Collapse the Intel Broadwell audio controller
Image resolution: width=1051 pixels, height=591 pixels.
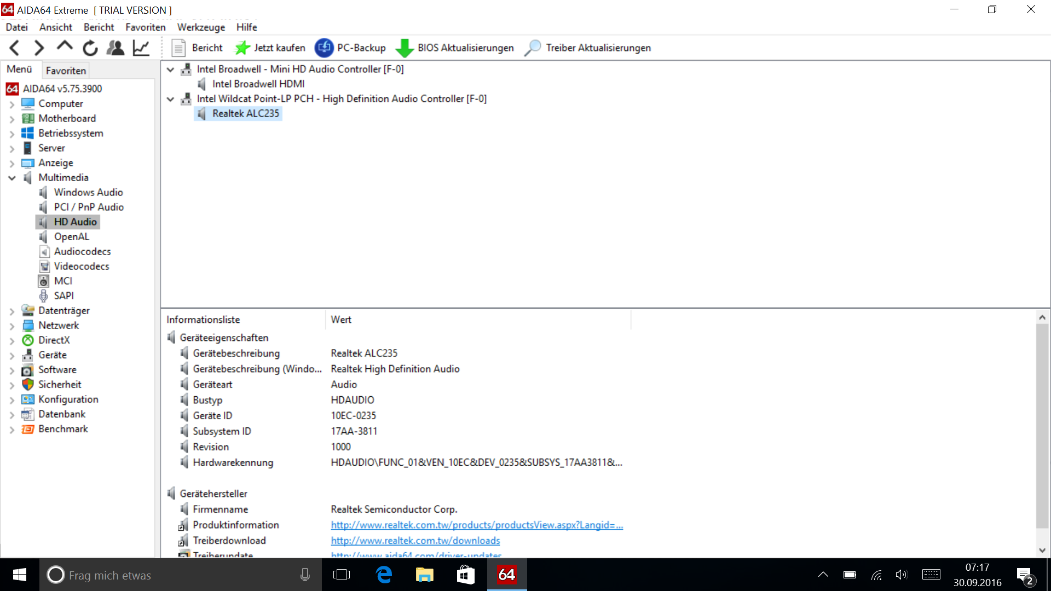pyautogui.click(x=170, y=69)
